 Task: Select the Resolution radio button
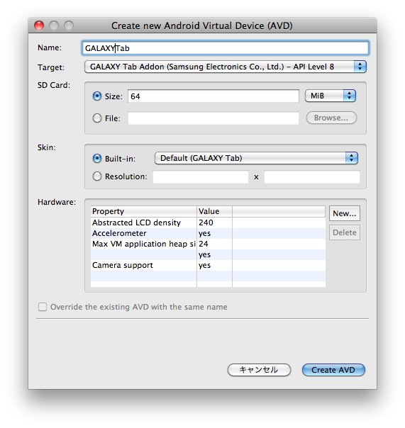pyautogui.click(x=97, y=176)
